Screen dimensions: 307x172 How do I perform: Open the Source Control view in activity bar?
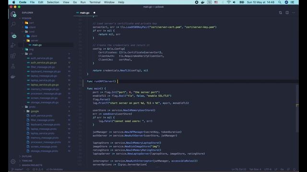coord(13,35)
